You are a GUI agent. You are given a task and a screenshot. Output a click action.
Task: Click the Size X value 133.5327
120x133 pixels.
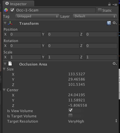(x=77, y=74)
